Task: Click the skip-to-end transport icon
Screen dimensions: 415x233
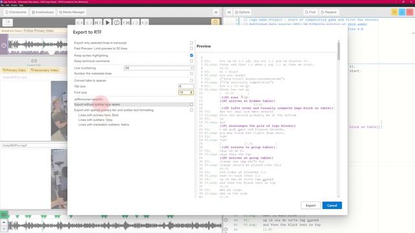Action: coord(126,23)
